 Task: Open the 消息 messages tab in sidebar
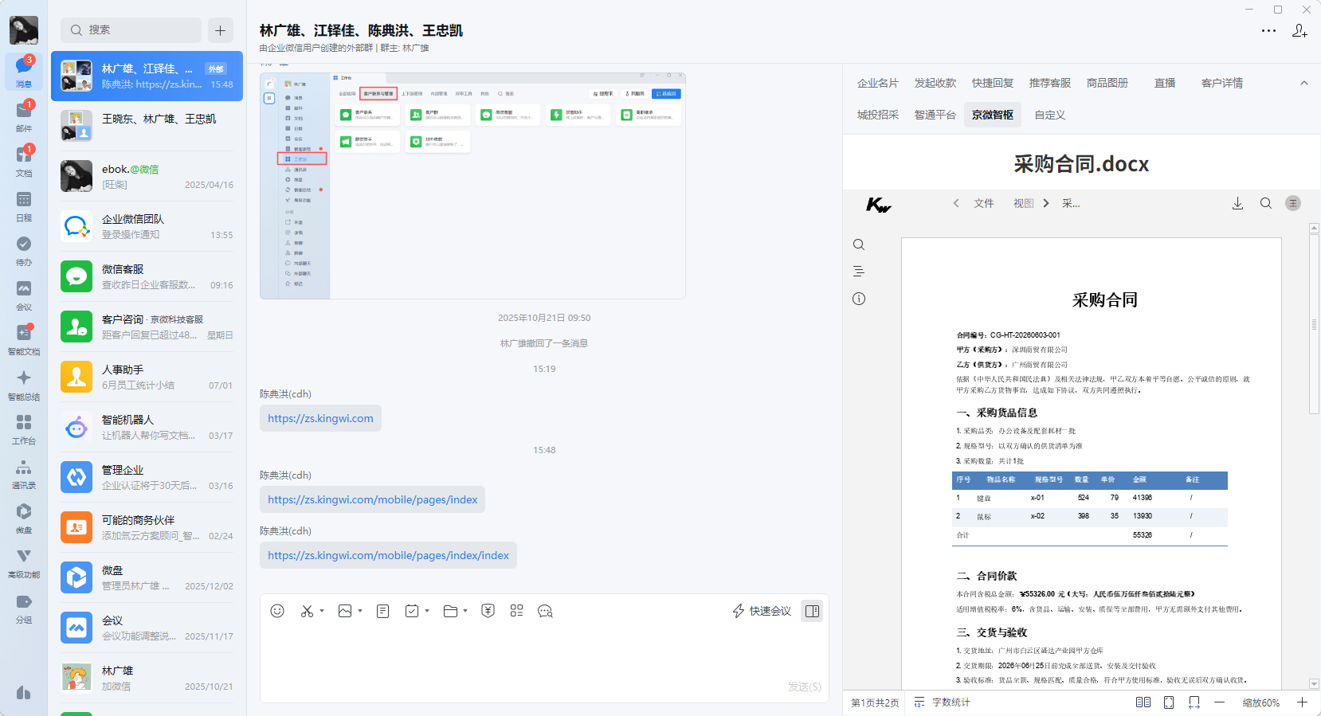[24, 72]
